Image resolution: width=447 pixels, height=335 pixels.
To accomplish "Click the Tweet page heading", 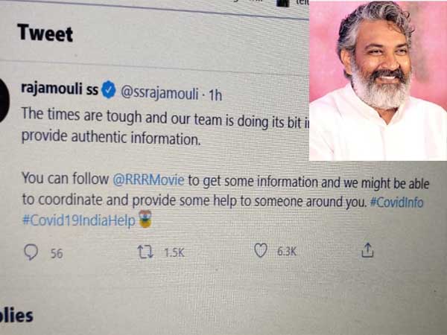I will coord(45,33).
